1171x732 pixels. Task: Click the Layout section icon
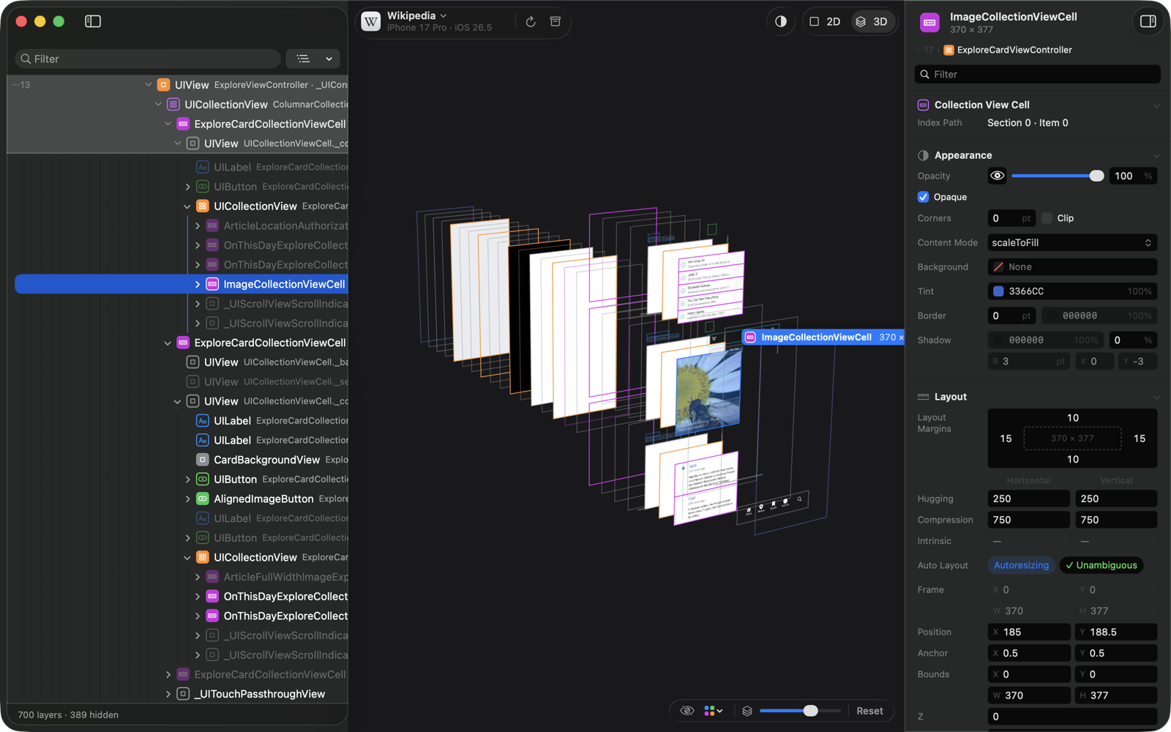click(x=924, y=397)
